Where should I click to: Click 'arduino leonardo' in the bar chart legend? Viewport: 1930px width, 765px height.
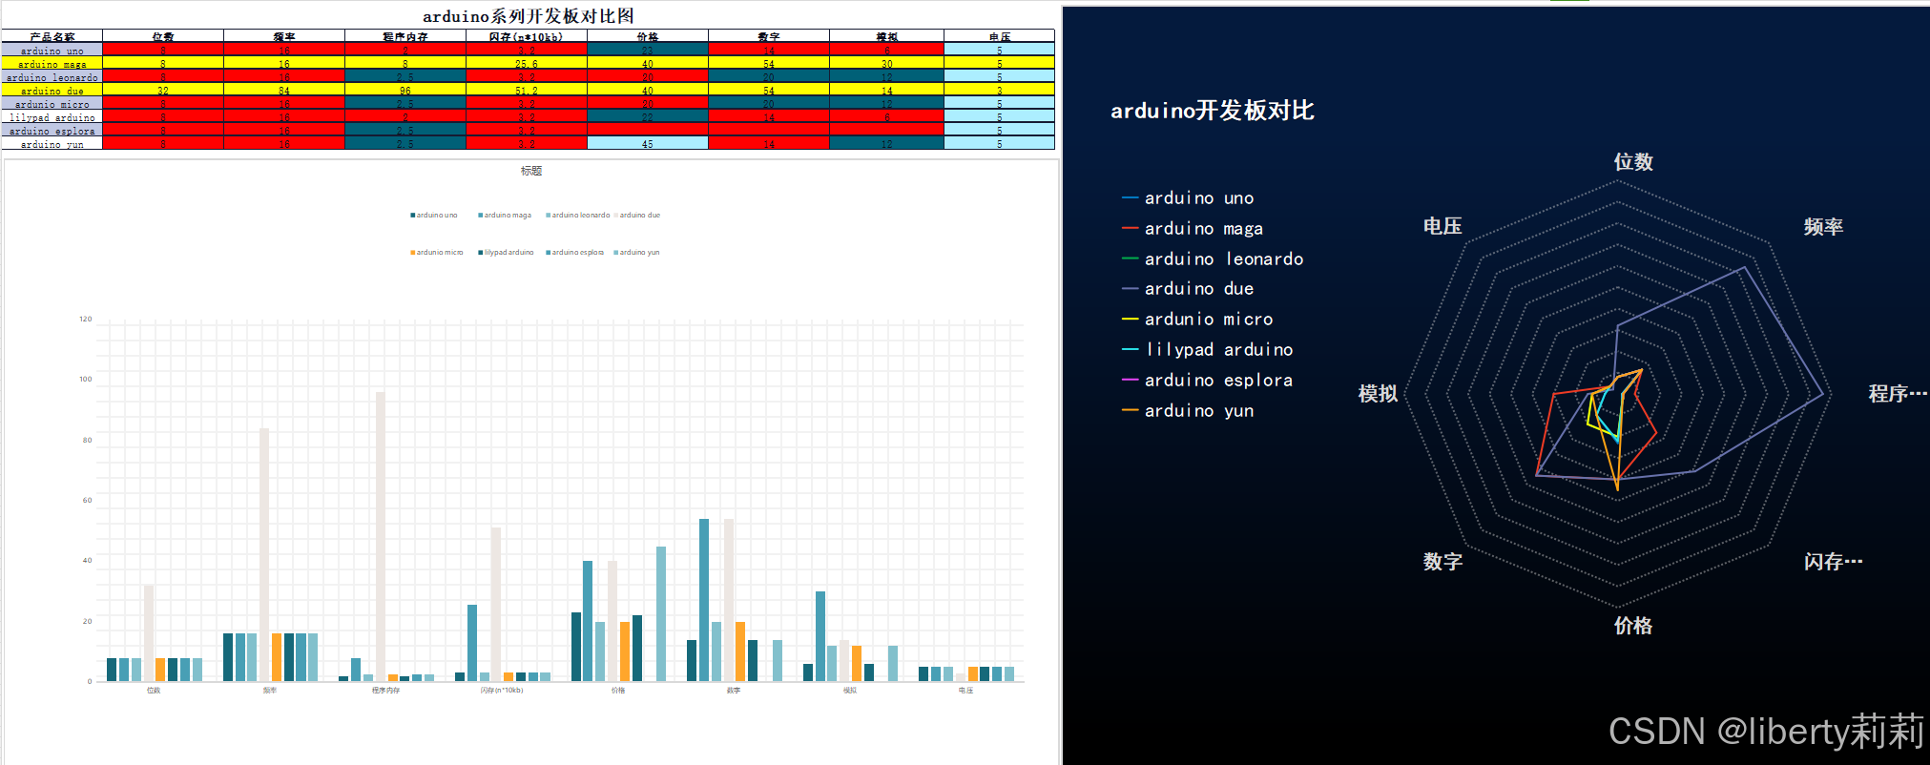[x=578, y=215]
